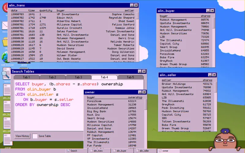This screenshot has width=245, height=153.
Task: Open the alin_buyer document desktop icon
Action: 7,107
